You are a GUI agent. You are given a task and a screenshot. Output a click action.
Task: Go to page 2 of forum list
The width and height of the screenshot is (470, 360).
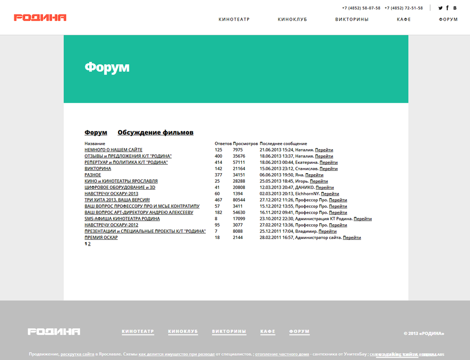coord(89,244)
